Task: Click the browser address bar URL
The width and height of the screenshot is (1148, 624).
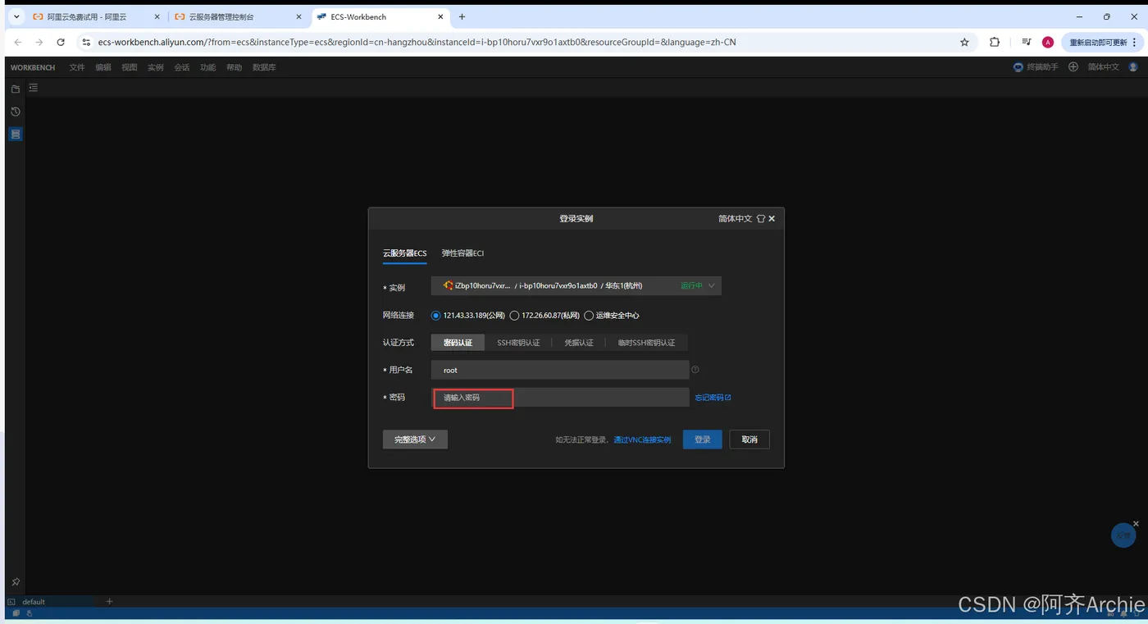Action: [417, 42]
